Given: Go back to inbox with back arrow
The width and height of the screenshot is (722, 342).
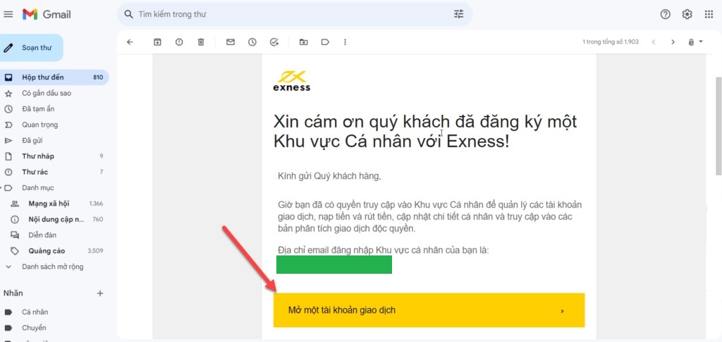Looking at the screenshot, I should [130, 42].
